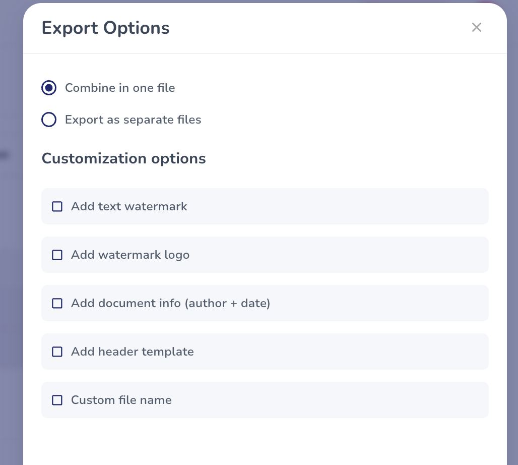Enable the Add text watermark checkbox

57,206
